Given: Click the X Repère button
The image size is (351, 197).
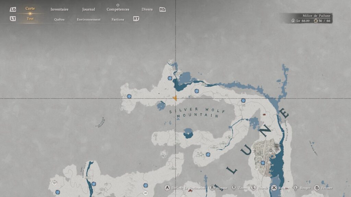Looking at the screenshot, I should (280, 188).
